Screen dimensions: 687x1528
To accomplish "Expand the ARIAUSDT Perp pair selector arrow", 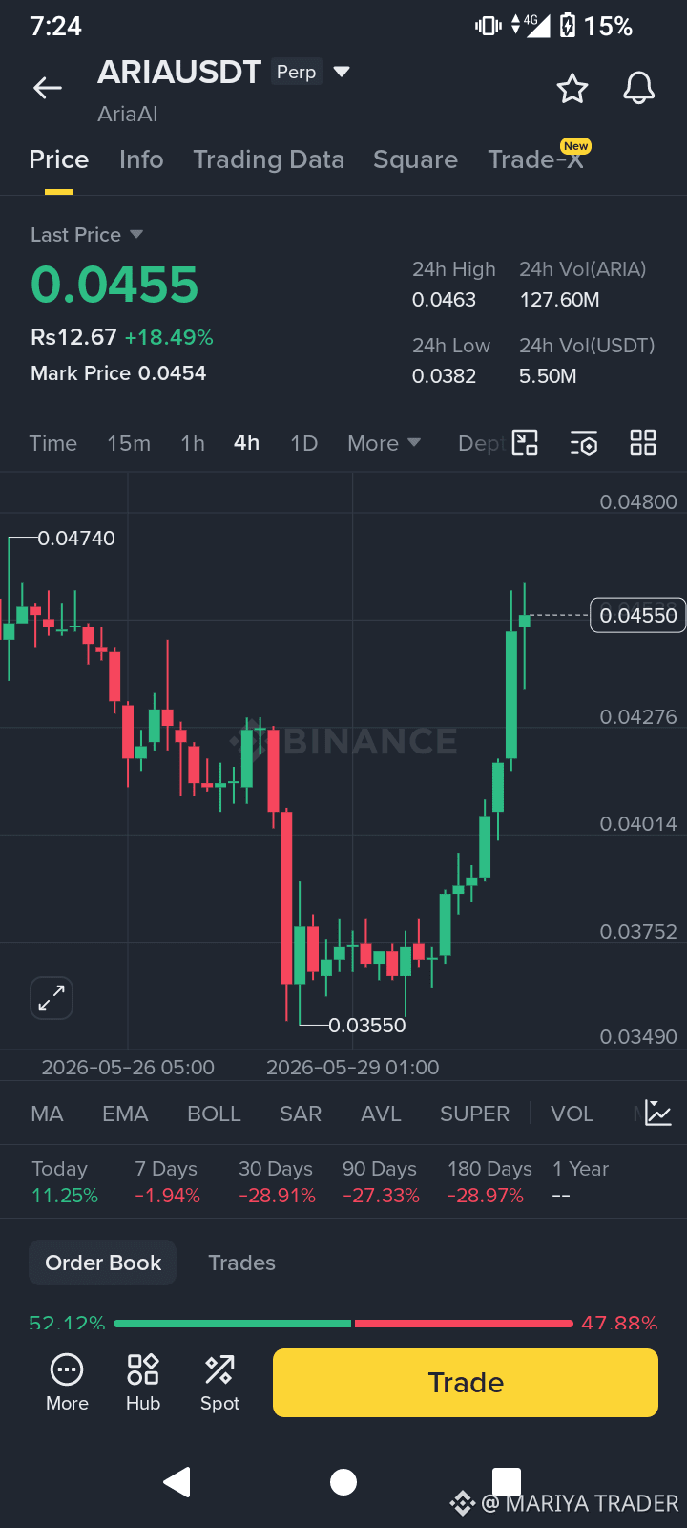I will point(342,72).
